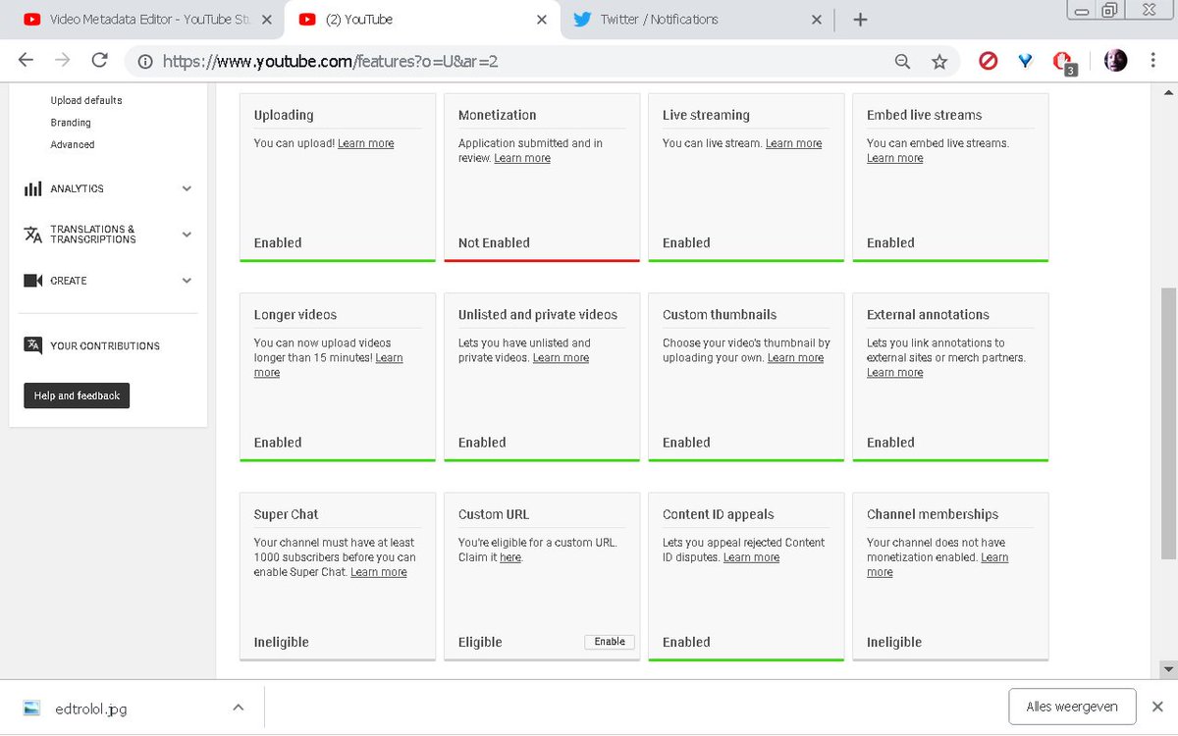The height and width of the screenshot is (736, 1178).
Task: Click the red blocker extension icon
Action: 989,61
